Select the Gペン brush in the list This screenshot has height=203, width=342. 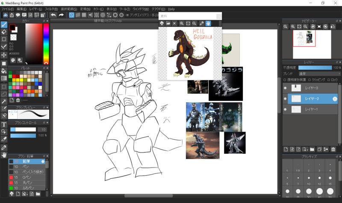tap(26, 177)
